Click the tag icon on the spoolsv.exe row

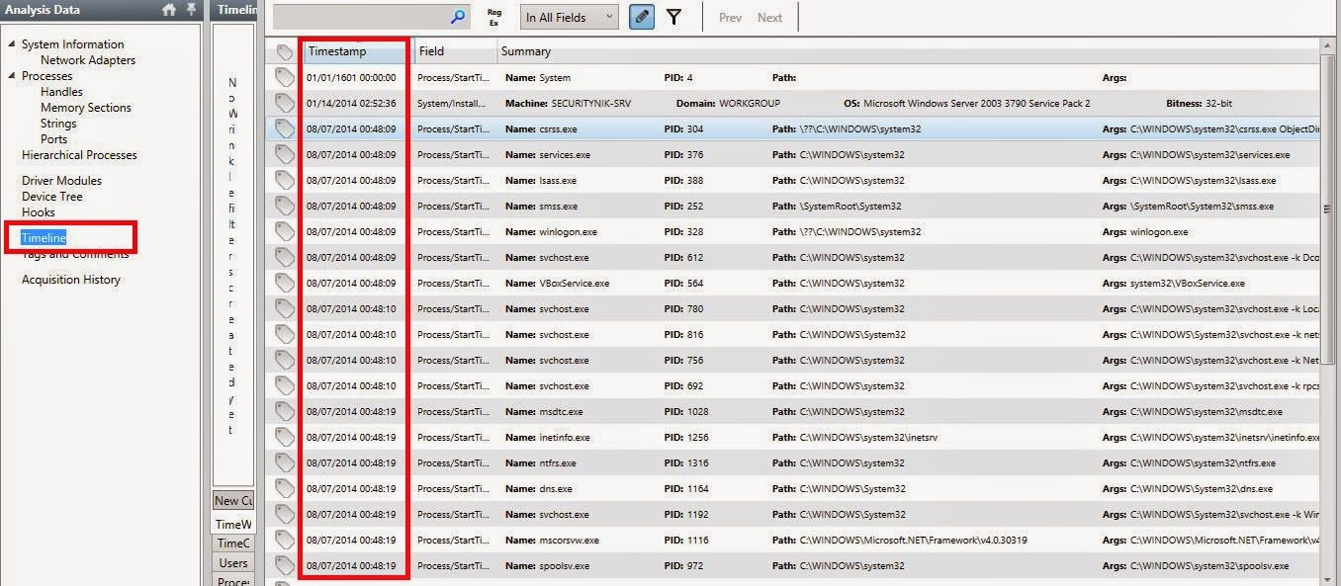coord(284,565)
